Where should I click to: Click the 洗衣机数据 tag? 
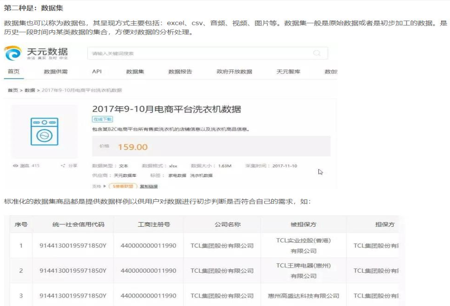pyautogui.click(x=202, y=175)
